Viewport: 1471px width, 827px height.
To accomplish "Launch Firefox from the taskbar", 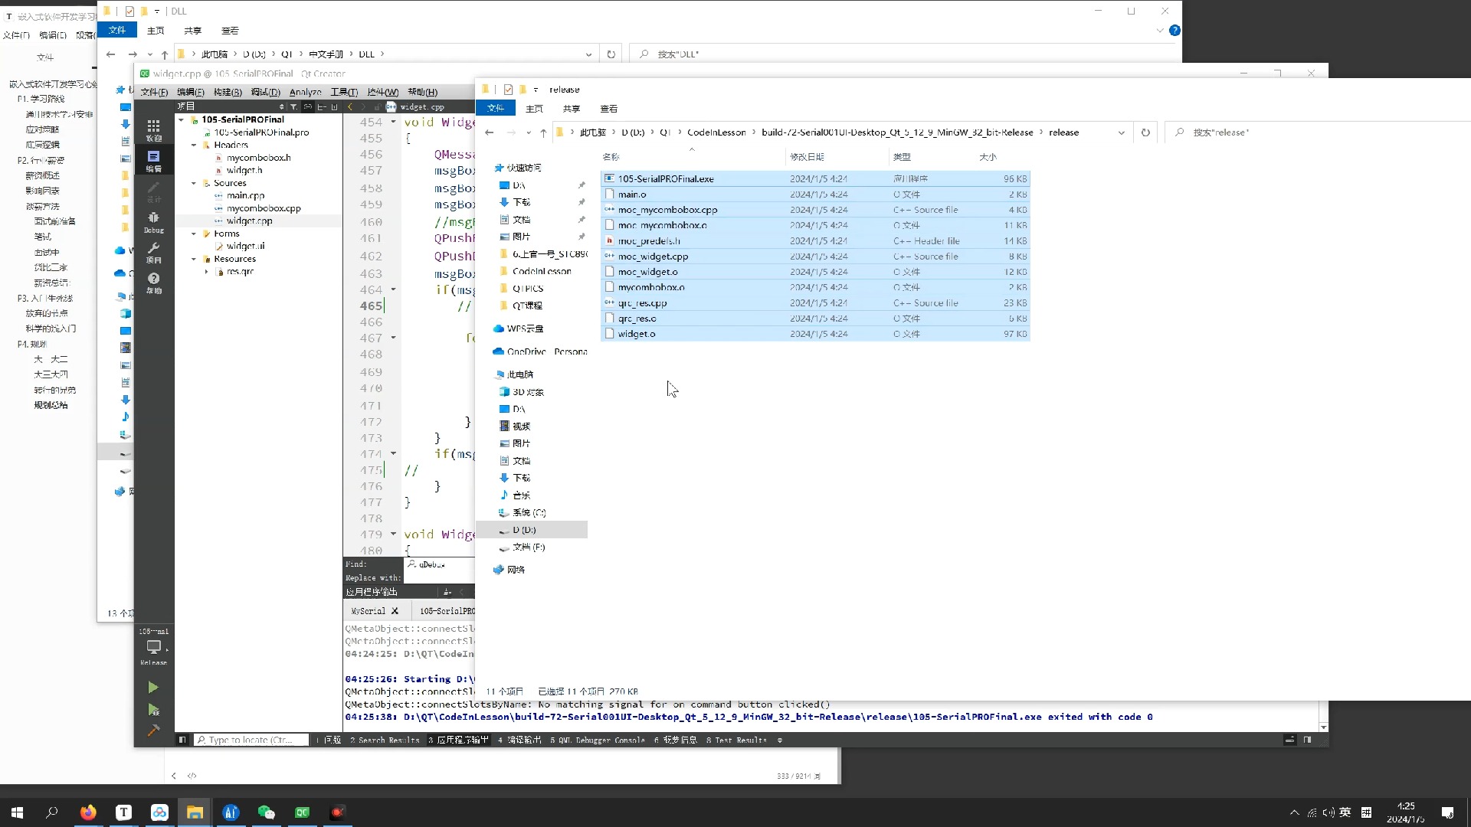I will click(x=88, y=812).
